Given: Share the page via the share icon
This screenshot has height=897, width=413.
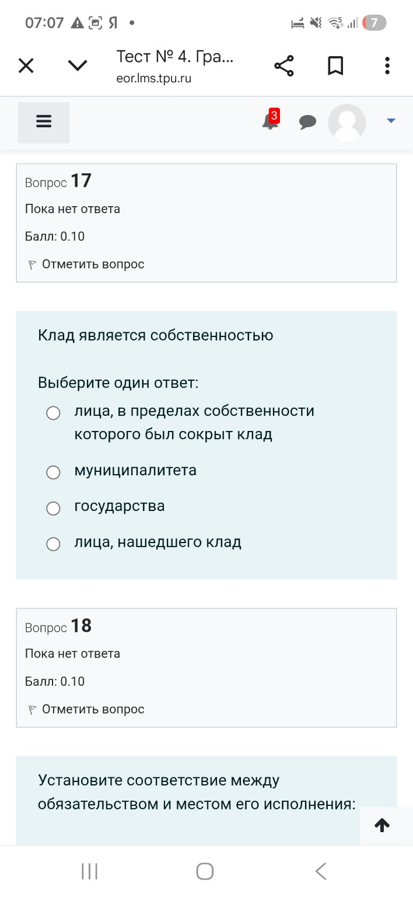Looking at the screenshot, I should [x=283, y=65].
